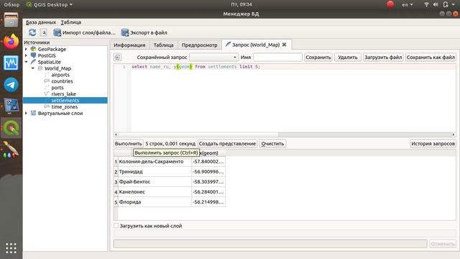
Task: Click the World_Map database icon
Action: (40, 68)
